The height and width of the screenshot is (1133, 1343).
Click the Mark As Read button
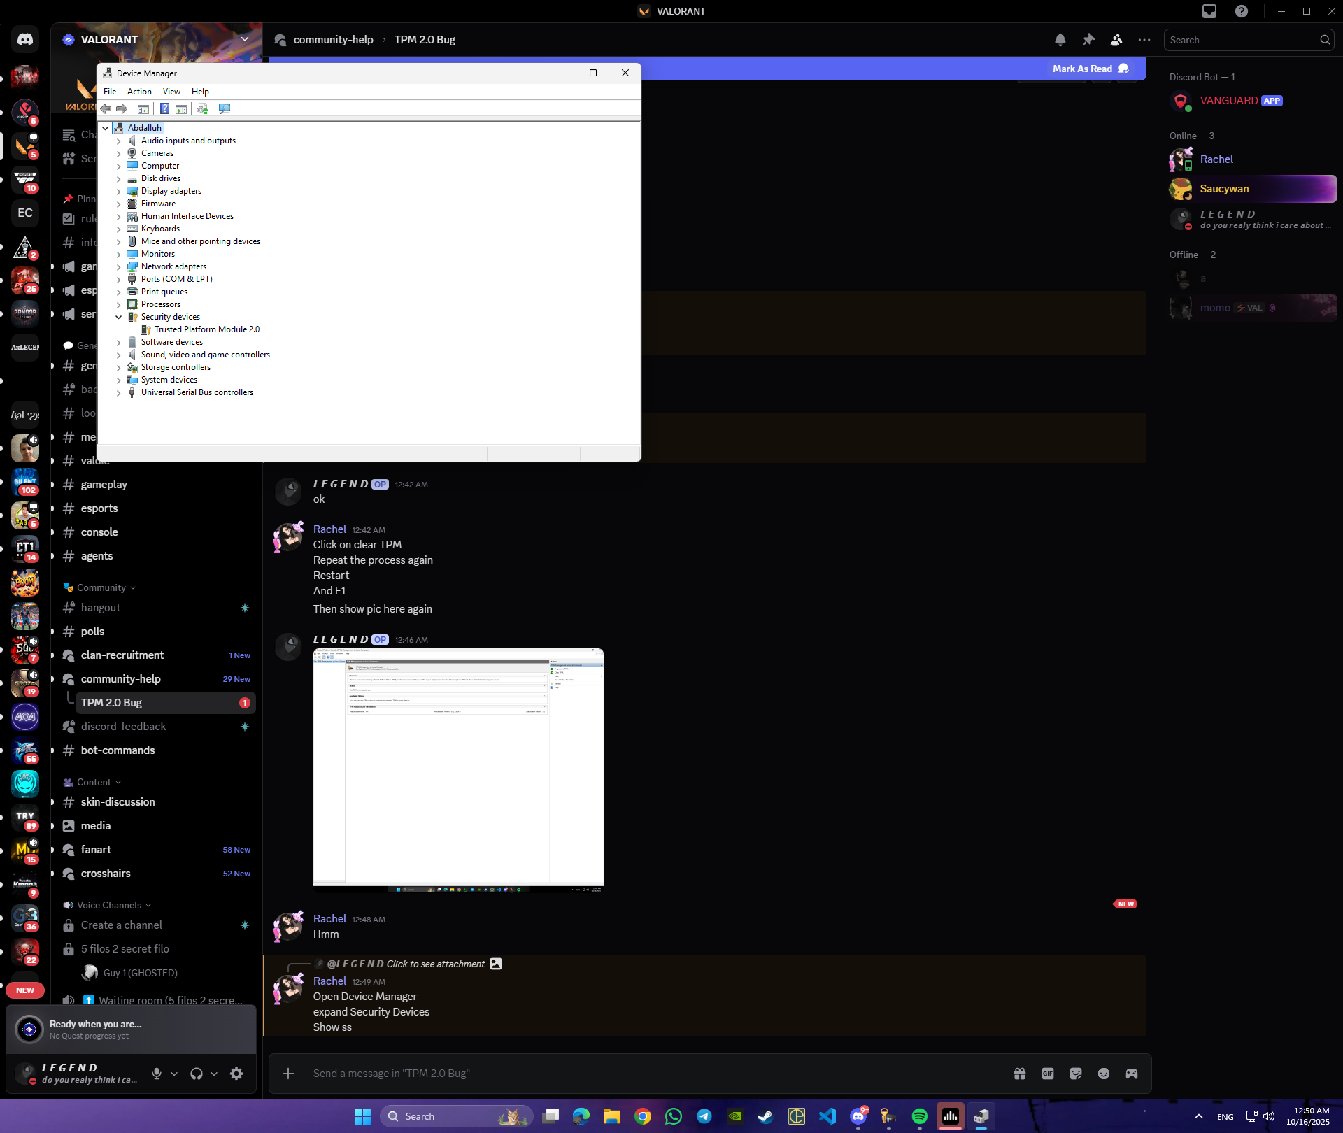[1090, 69]
